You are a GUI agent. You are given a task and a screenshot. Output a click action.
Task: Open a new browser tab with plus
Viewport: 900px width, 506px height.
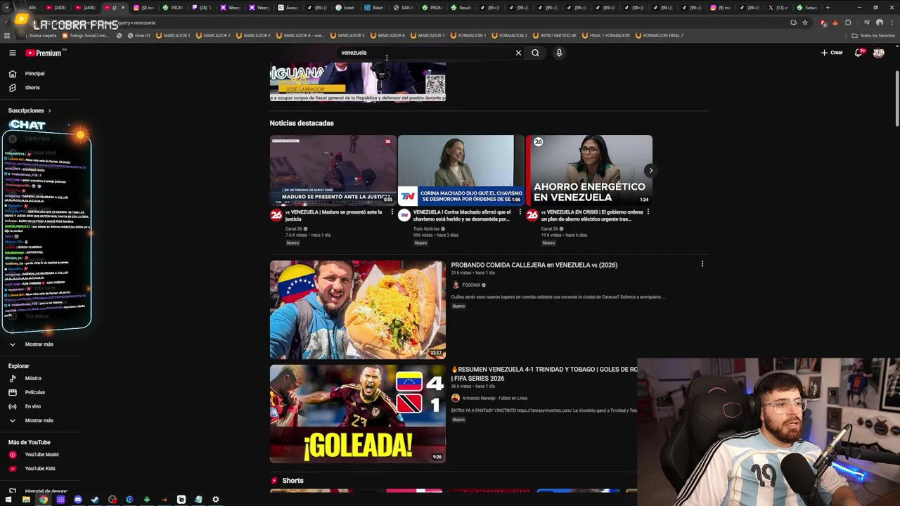point(828,8)
